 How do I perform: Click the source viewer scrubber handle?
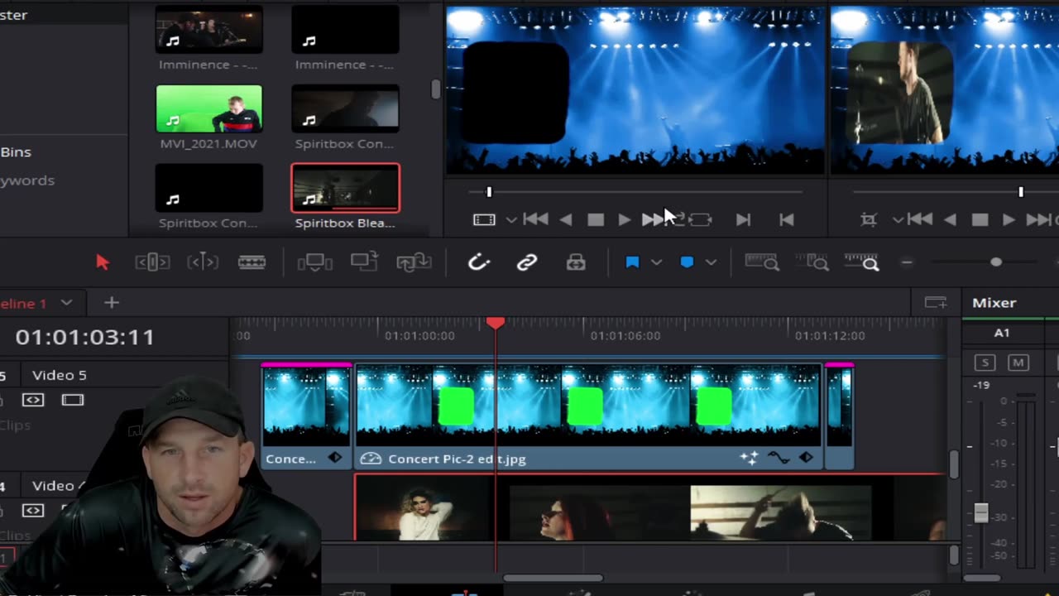(489, 192)
